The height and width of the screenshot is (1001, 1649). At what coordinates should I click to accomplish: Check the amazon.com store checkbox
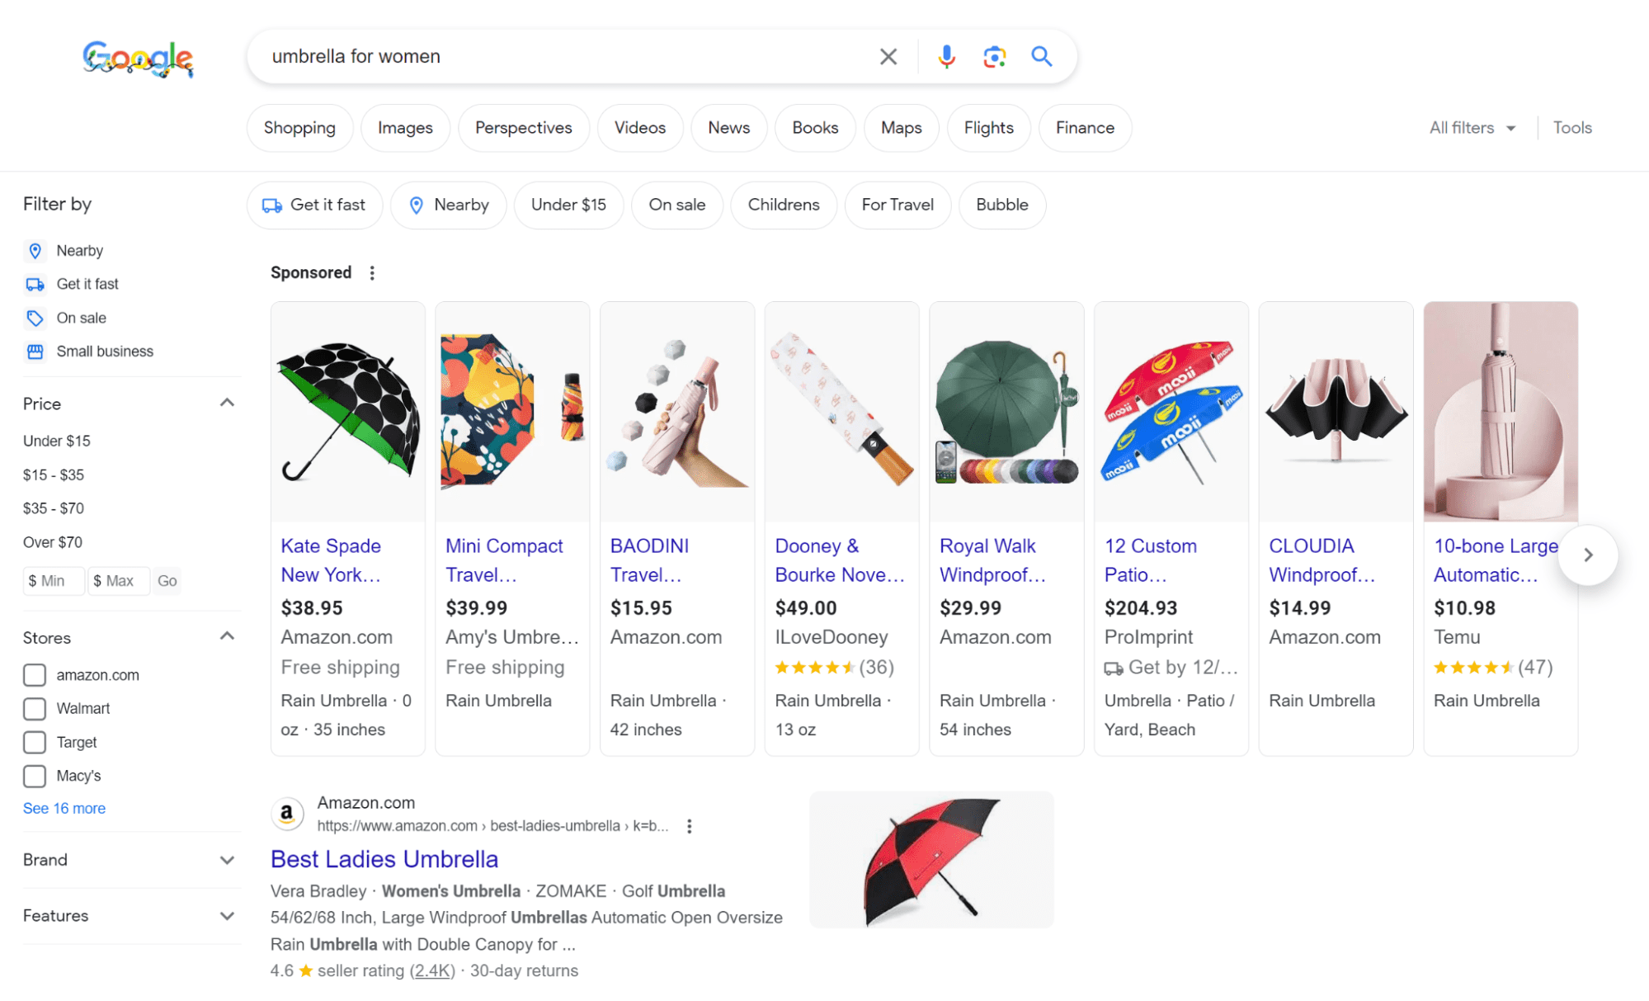coord(35,675)
